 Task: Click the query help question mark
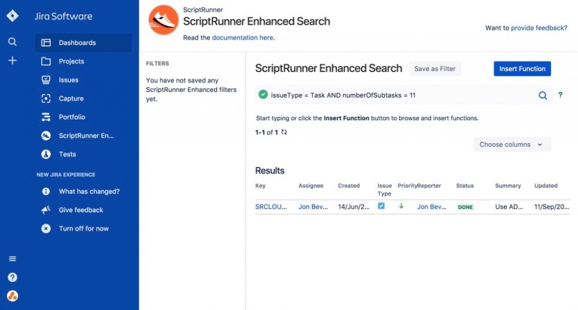click(x=560, y=96)
